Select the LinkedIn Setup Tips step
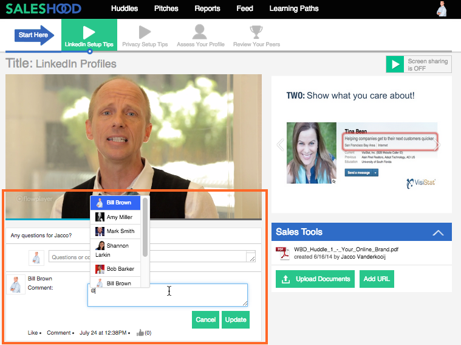This screenshot has height=345, width=461. (89, 35)
